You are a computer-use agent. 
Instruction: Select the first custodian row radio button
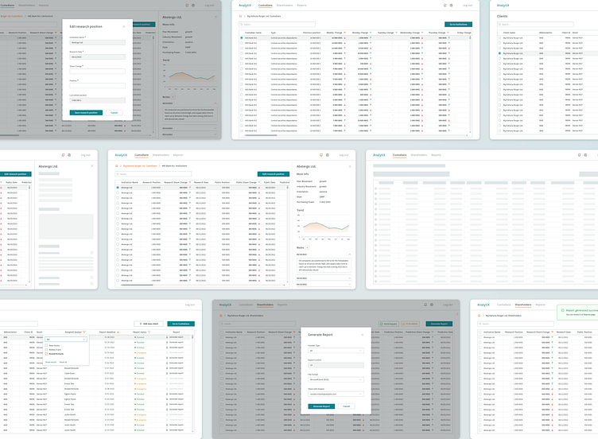pyautogui.click(x=242, y=38)
